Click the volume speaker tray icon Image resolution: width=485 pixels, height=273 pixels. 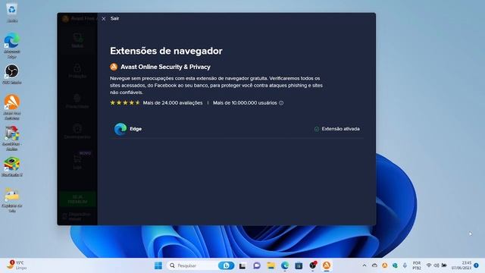click(x=436, y=265)
